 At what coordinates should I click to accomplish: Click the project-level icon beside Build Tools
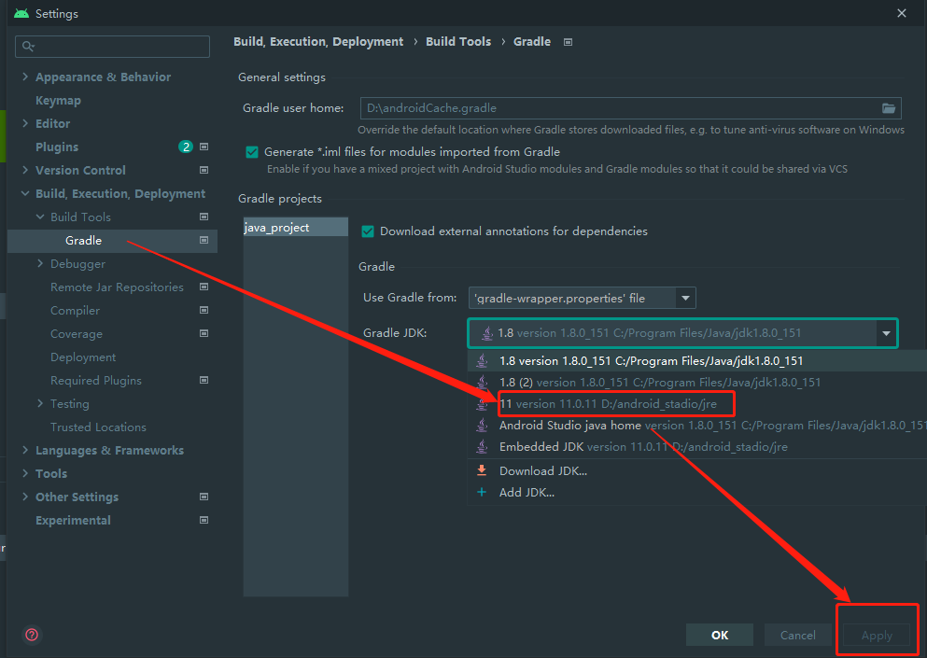(x=204, y=217)
